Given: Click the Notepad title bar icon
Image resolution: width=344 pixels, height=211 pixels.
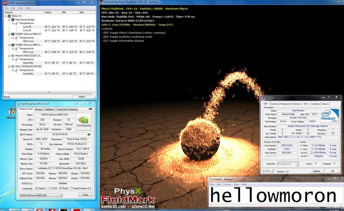Looking at the screenshot, I should tap(211, 179).
